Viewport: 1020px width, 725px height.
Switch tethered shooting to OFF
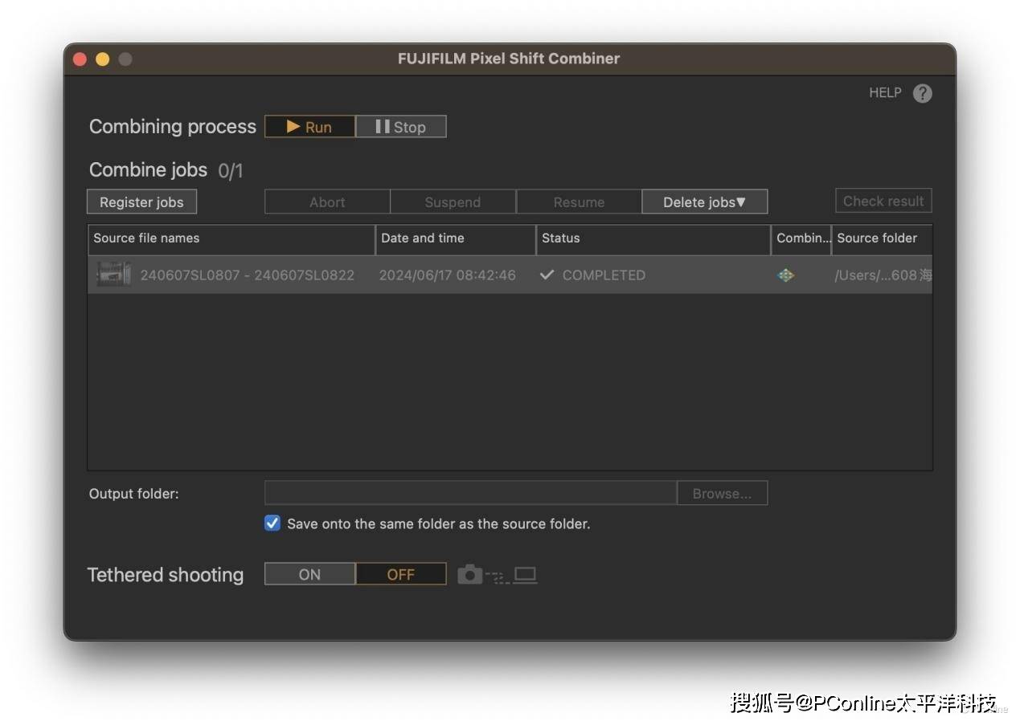(x=400, y=574)
